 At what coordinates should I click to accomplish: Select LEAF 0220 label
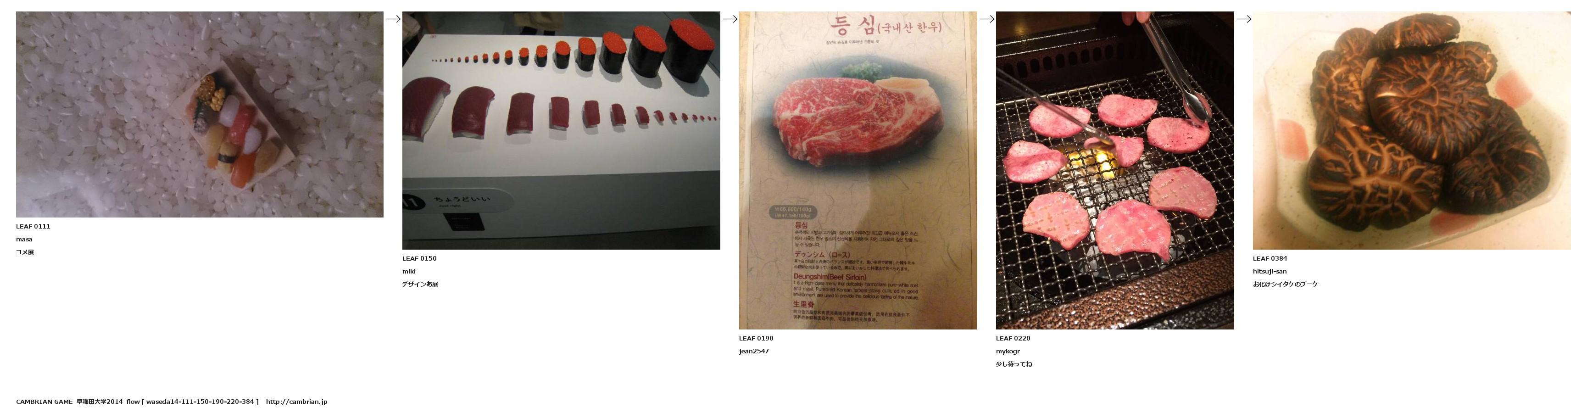(x=1013, y=338)
